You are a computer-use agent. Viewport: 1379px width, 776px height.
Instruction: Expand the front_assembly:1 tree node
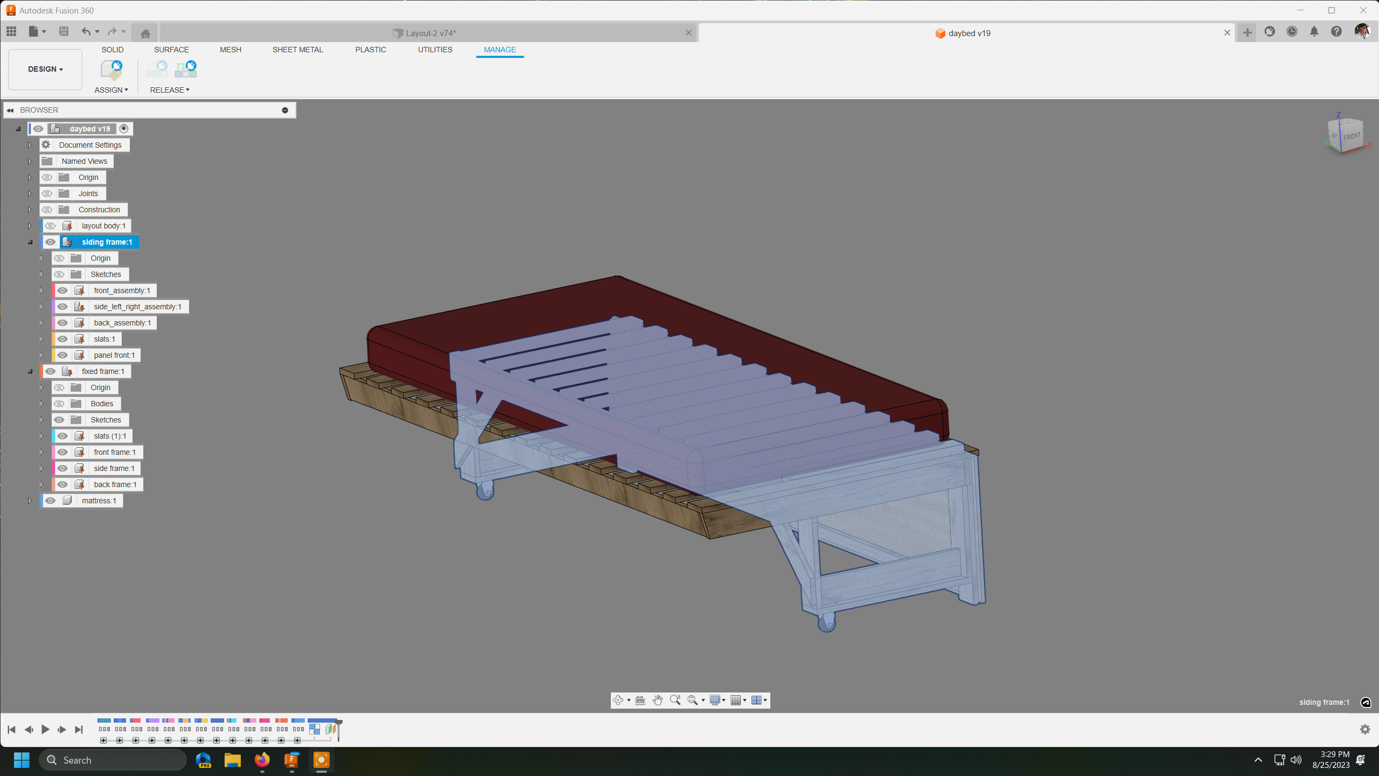coord(41,290)
